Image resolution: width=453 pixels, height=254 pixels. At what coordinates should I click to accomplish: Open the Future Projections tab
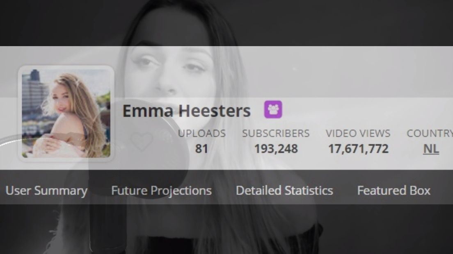(x=162, y=190)
